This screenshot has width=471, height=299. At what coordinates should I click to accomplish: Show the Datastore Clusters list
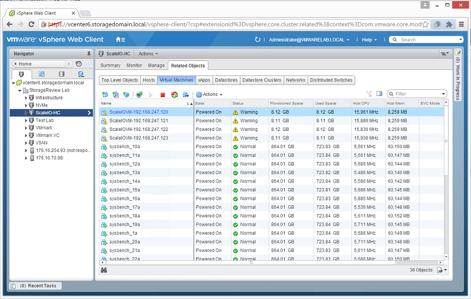(262, 80)
